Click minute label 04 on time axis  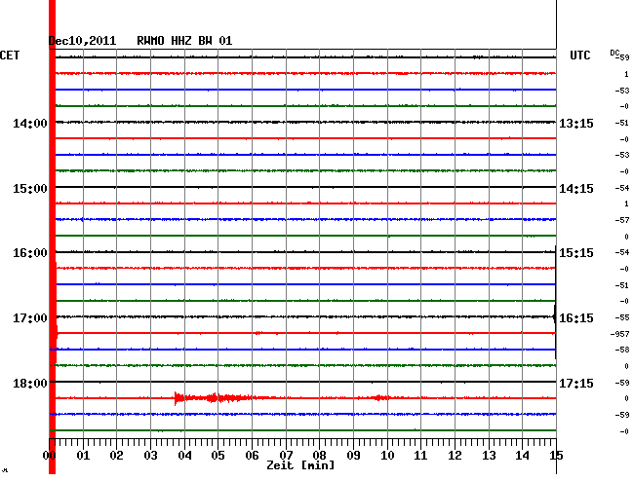184,456
